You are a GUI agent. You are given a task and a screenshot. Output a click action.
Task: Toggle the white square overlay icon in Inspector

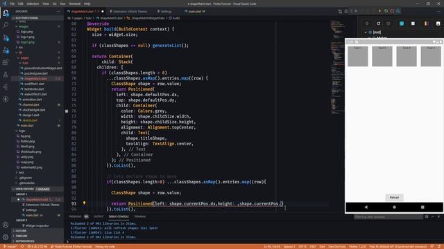[413, 24]
